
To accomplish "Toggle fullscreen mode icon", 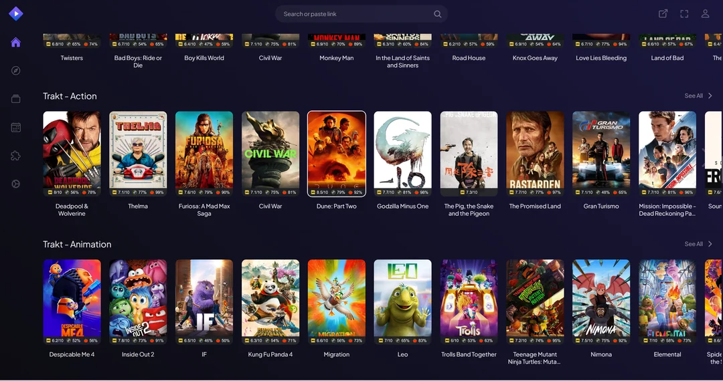I will pos(684,14).
